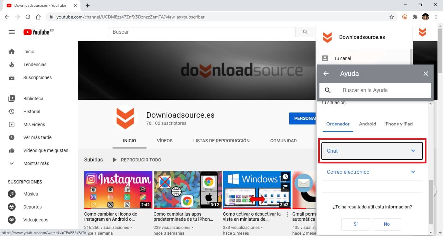Click the search magnifier button
The height and width of the screenshot is (236, 443).
(305, 32)
